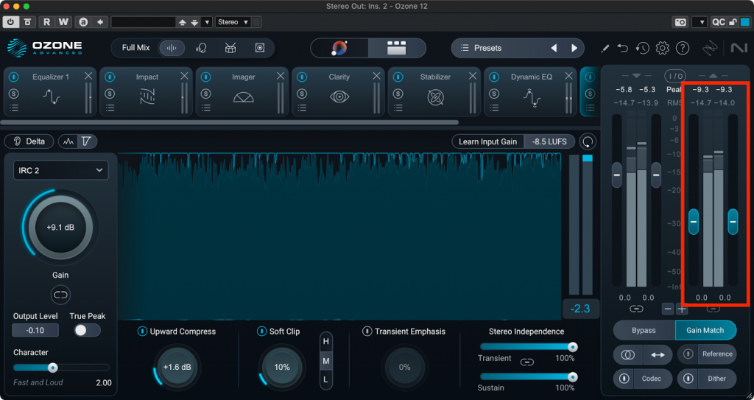The width and height of the screenshot is (754, 400).
Task: Enable Transient Emphasis power toggle
Action: point(367,331)
